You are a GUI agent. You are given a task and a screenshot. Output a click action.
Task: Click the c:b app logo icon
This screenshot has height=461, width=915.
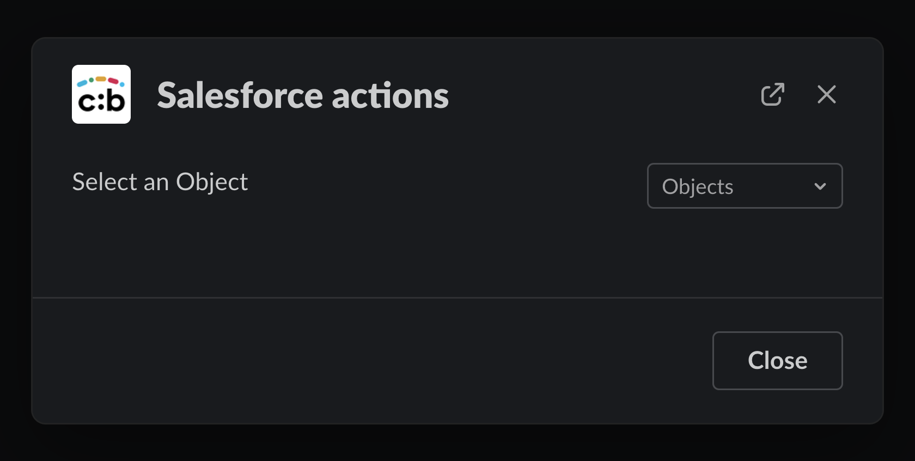(x=101, y=94)
